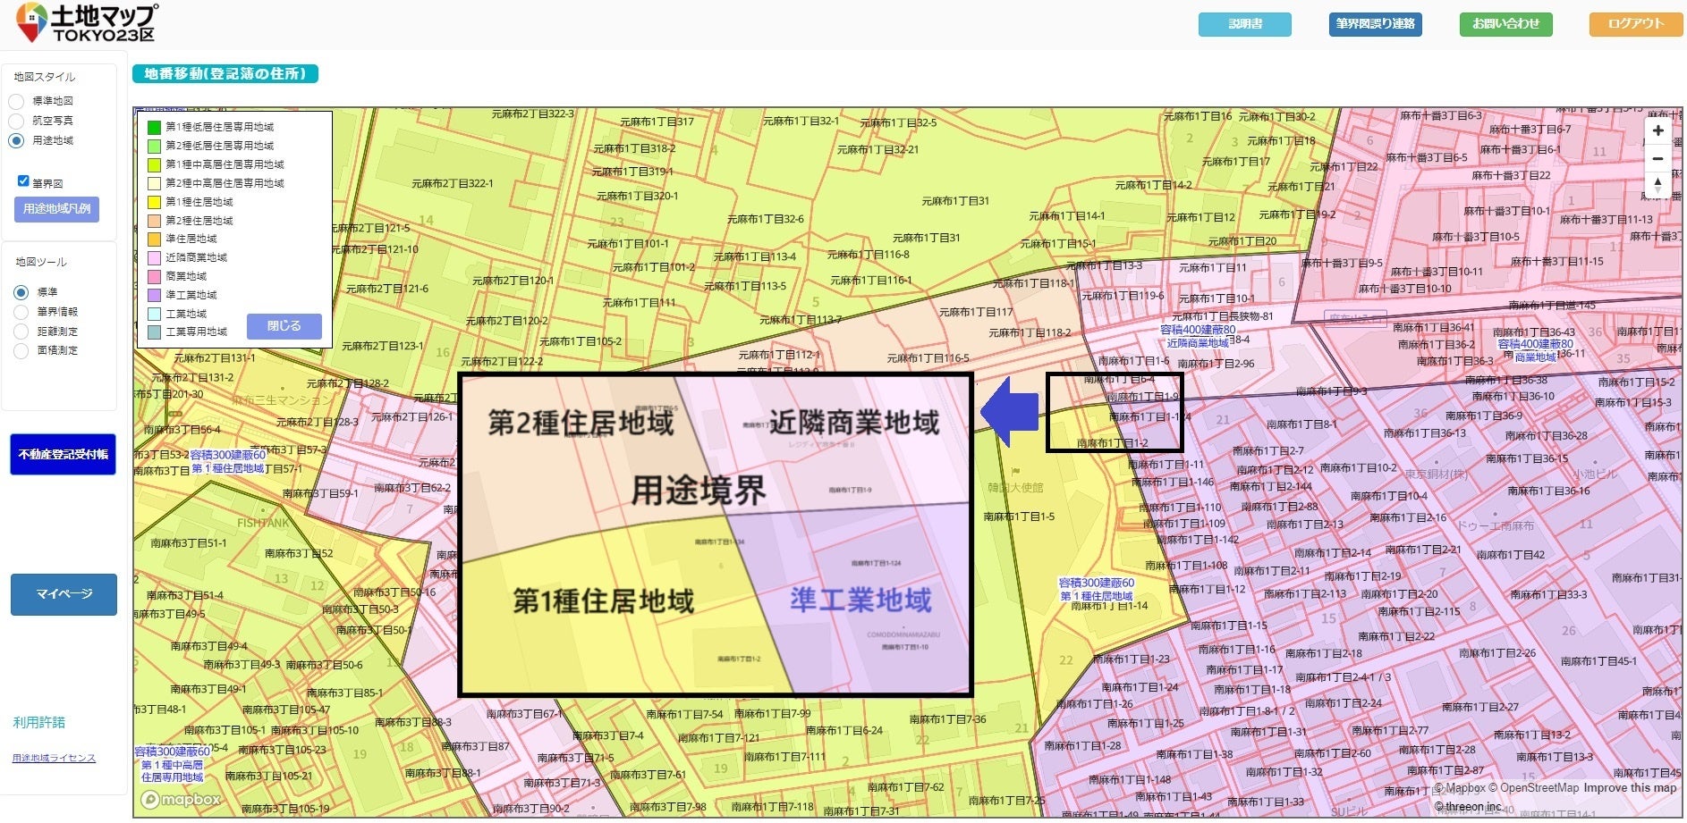Screen dimensions: 1687x823
Task: Choose the 標準 map tool
Action: [x=21, y=292]
